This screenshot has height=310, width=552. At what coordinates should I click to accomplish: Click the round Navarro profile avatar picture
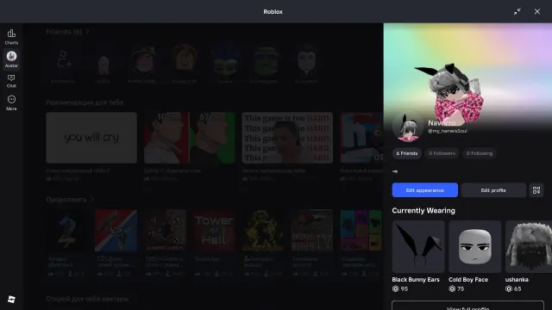tap(408, 127)
